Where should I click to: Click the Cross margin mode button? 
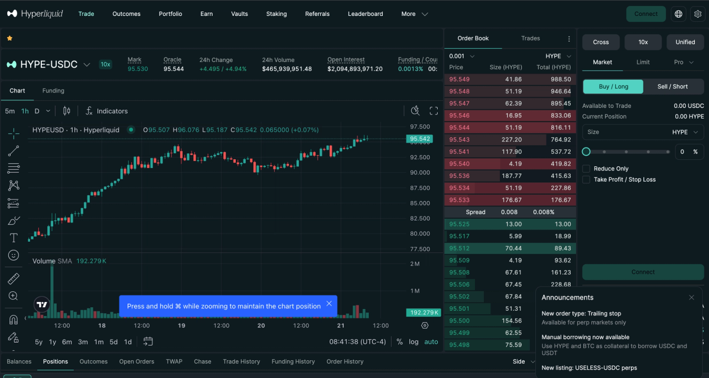point(601,42)
